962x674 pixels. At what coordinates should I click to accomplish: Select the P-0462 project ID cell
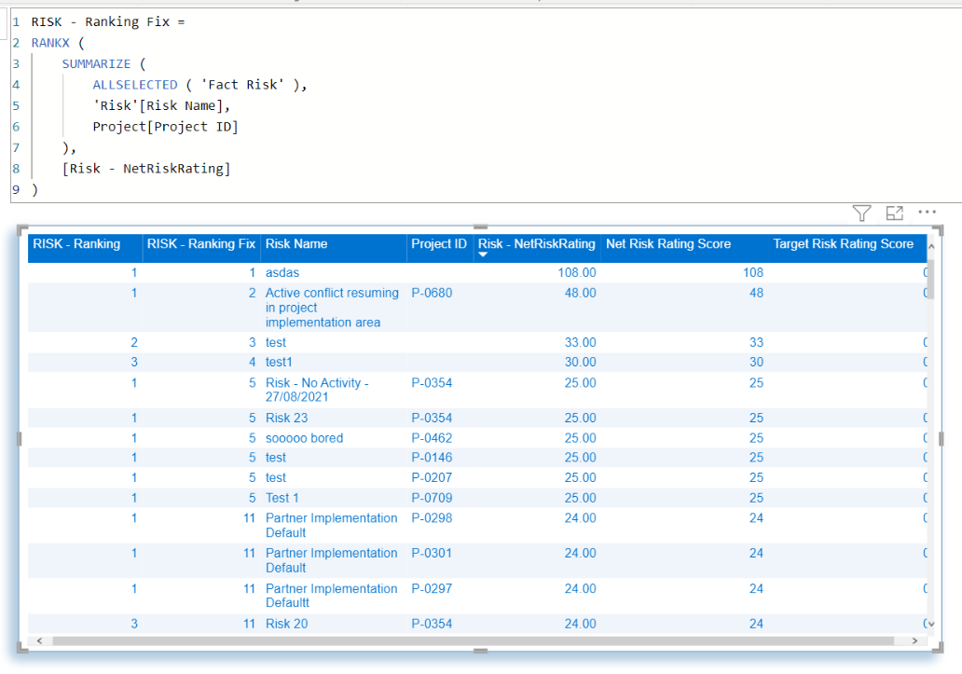[x=432, y=438]
